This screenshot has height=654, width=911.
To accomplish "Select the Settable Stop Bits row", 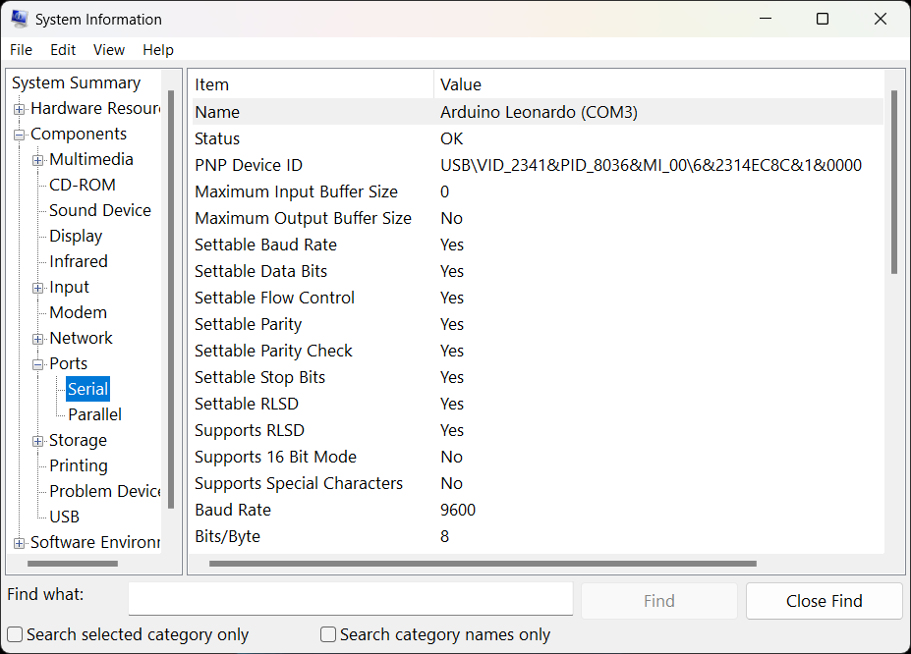I will [x=538, y=377].
